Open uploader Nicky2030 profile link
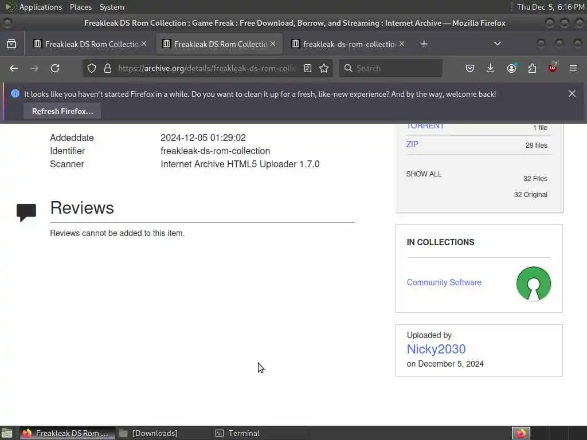Image resolution: width=587 pixels, height=440 pixels. point(436,349)
